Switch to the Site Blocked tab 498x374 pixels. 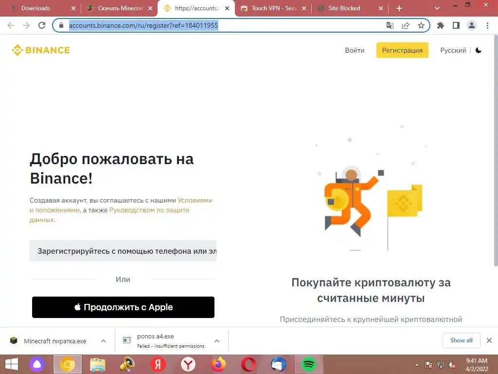344,8
